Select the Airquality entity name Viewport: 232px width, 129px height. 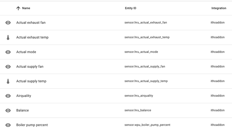point(24,96)
